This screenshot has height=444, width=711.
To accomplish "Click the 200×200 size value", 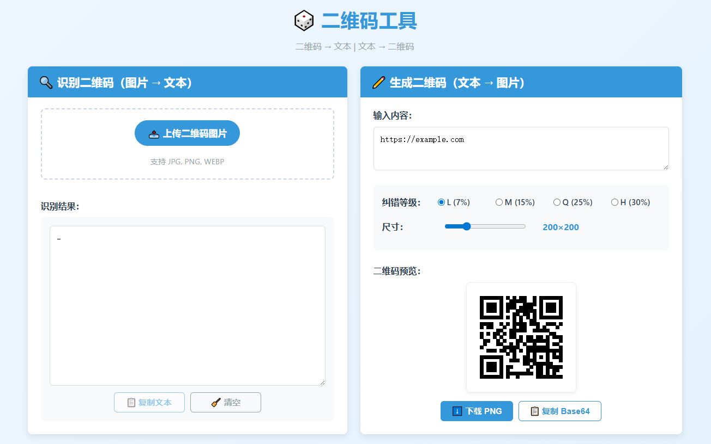I will click(x=561, y=227).
